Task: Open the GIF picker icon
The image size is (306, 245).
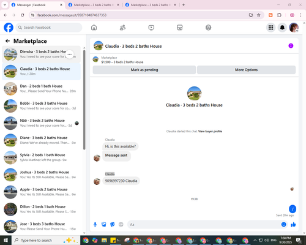Action: coord(121,225)
